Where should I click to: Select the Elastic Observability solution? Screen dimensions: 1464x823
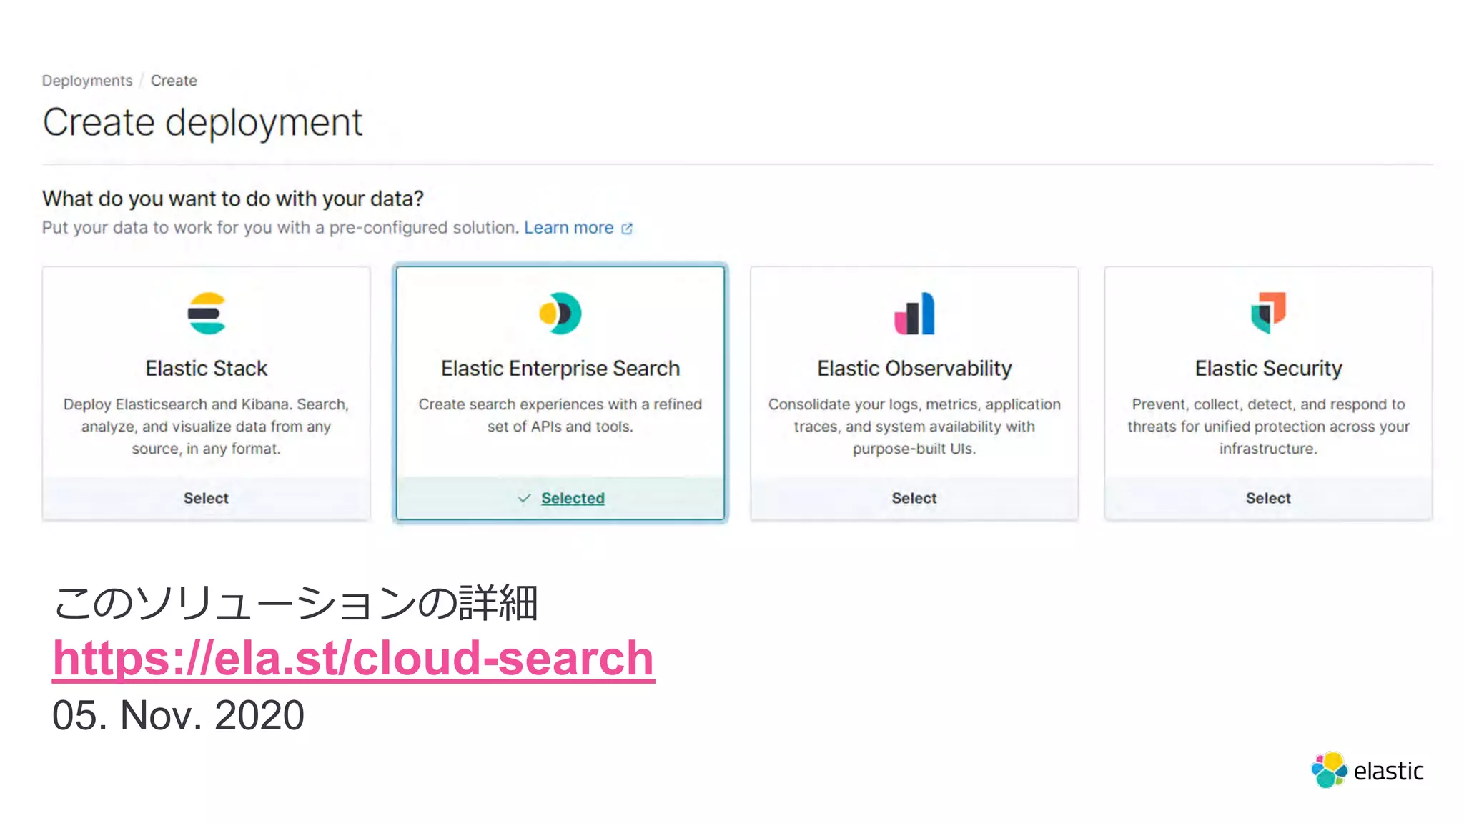914,498
